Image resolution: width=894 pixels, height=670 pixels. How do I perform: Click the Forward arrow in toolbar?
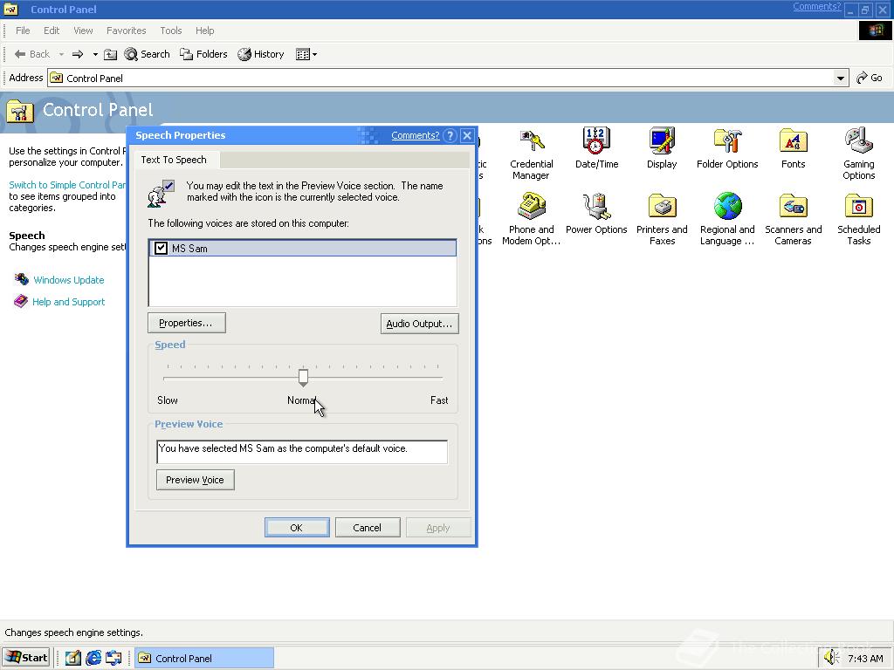pos(78,54)
